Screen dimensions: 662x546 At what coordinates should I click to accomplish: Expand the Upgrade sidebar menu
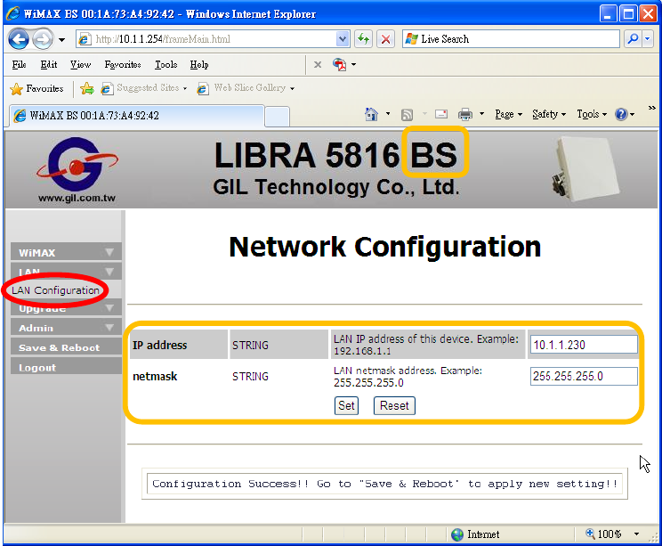pos(66,307)
